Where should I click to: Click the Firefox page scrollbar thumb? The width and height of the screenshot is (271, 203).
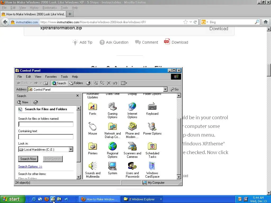tap(269, 70)
